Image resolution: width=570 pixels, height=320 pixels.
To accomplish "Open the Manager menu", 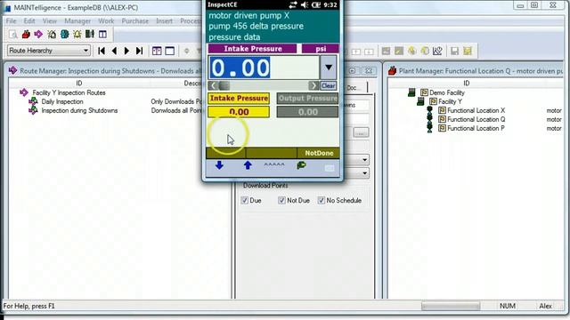I will point(77,21).
